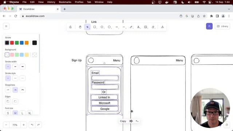The height and width of the screenshot is (131, 233).
Task: Select the Hand pan tool
Action: coord(80,27)
